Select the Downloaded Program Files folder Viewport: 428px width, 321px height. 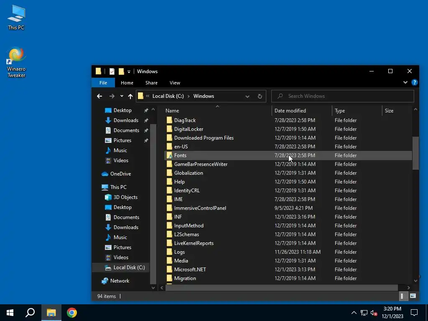click(x=204, y=138)
